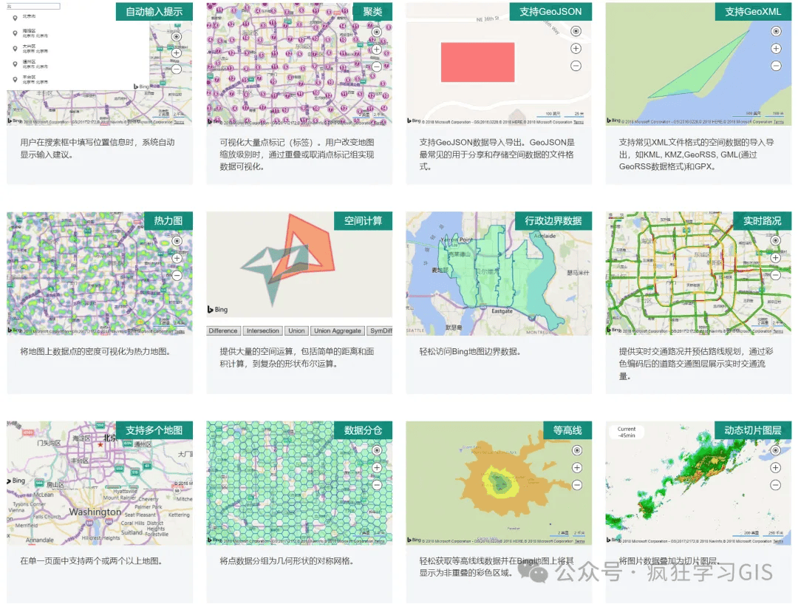Zoom in on the 热力图 map

(177, 258)
